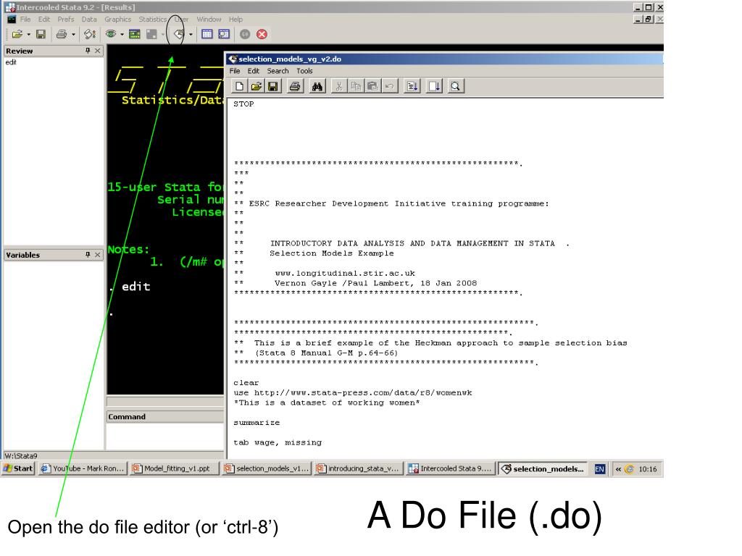742x556 pixels.
Task: Open the Data Browser icon
Action: [x=224, y=34]
